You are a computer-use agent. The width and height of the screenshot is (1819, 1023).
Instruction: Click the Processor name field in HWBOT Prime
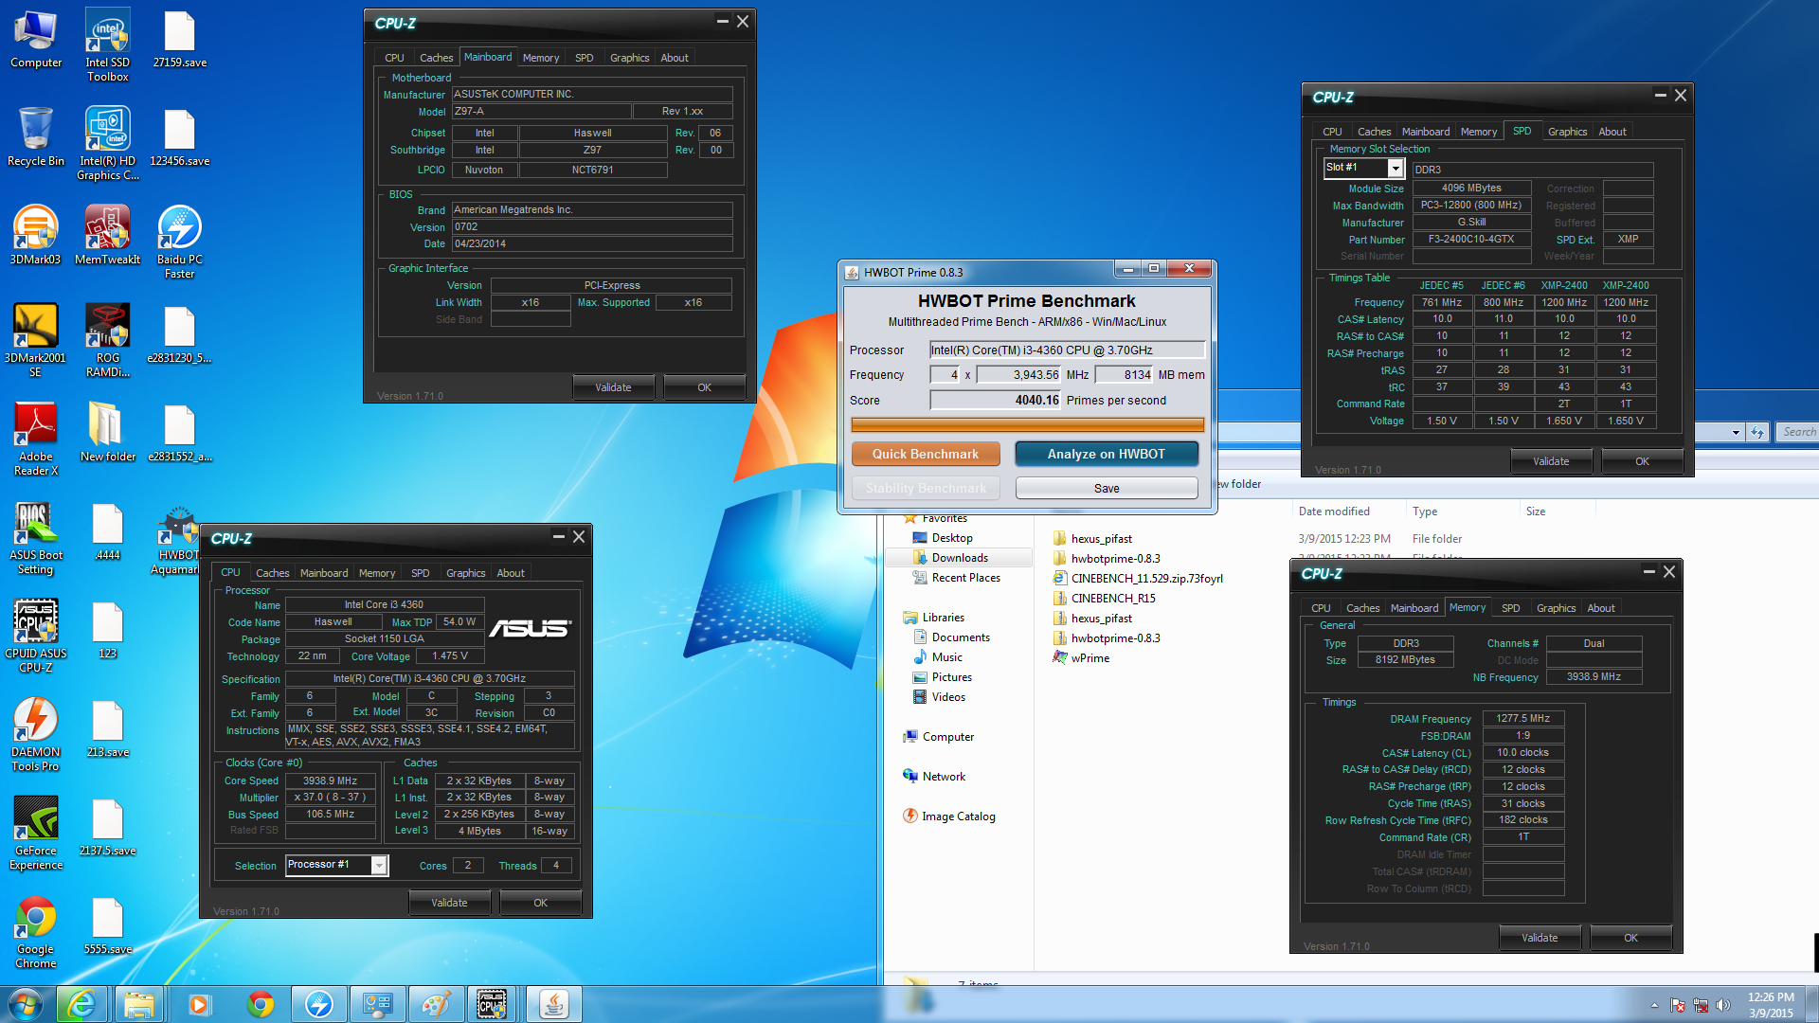point(1067,350)
